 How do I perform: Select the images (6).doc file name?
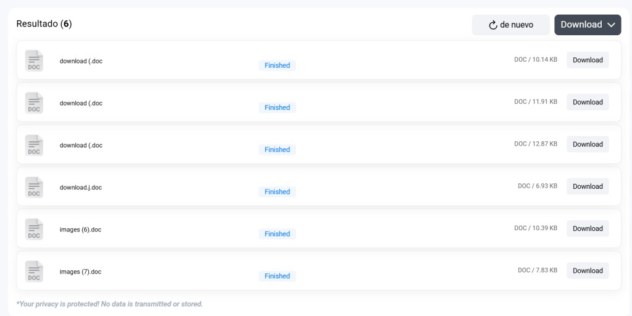pyautogui.click(x=81, y=230)
